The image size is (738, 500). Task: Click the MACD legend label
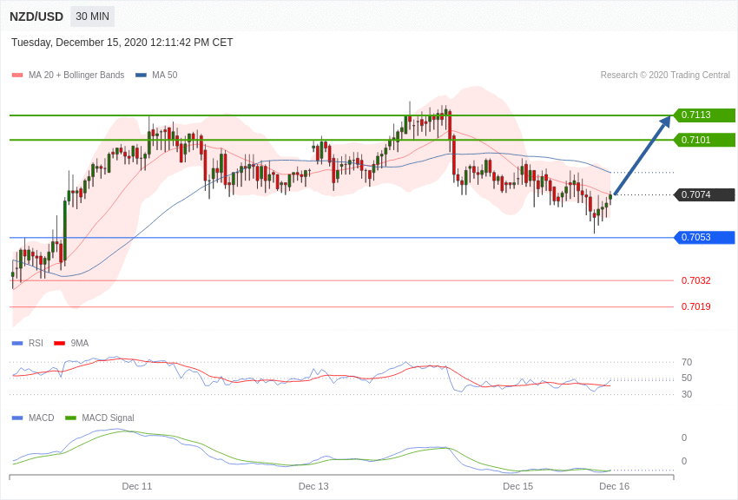(x=41, y=418)
